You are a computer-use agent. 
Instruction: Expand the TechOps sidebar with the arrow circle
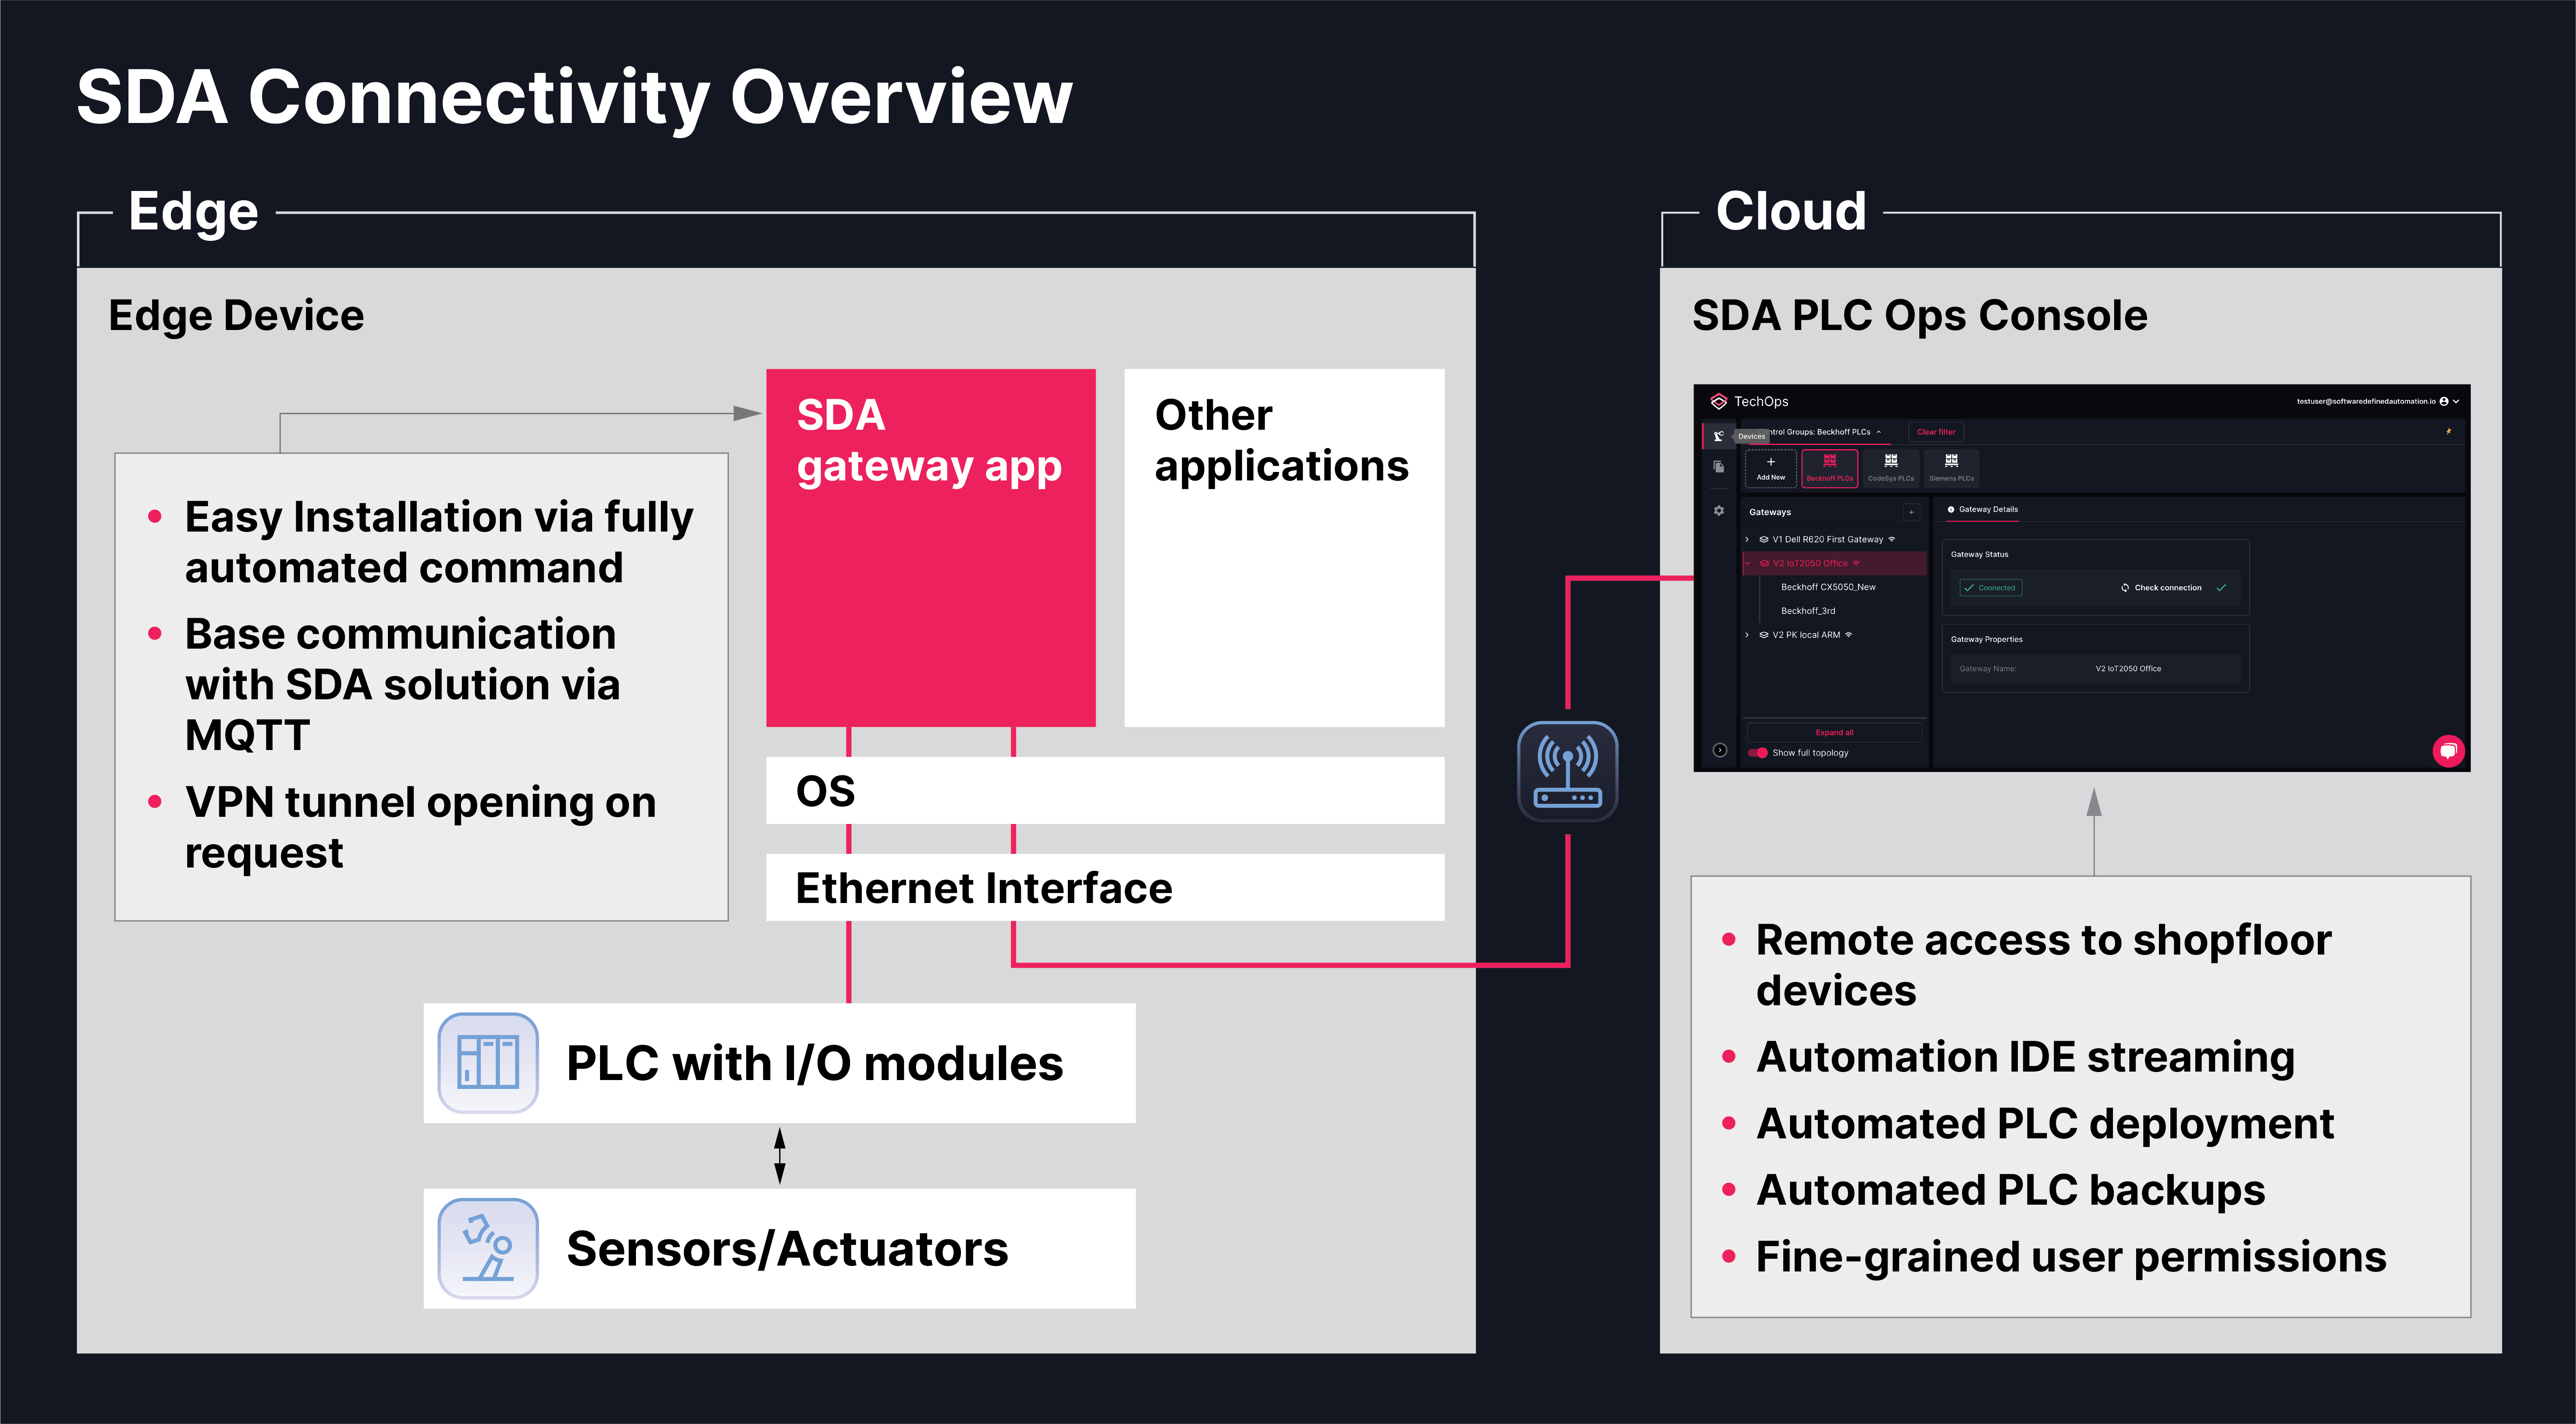point(1719,750)
